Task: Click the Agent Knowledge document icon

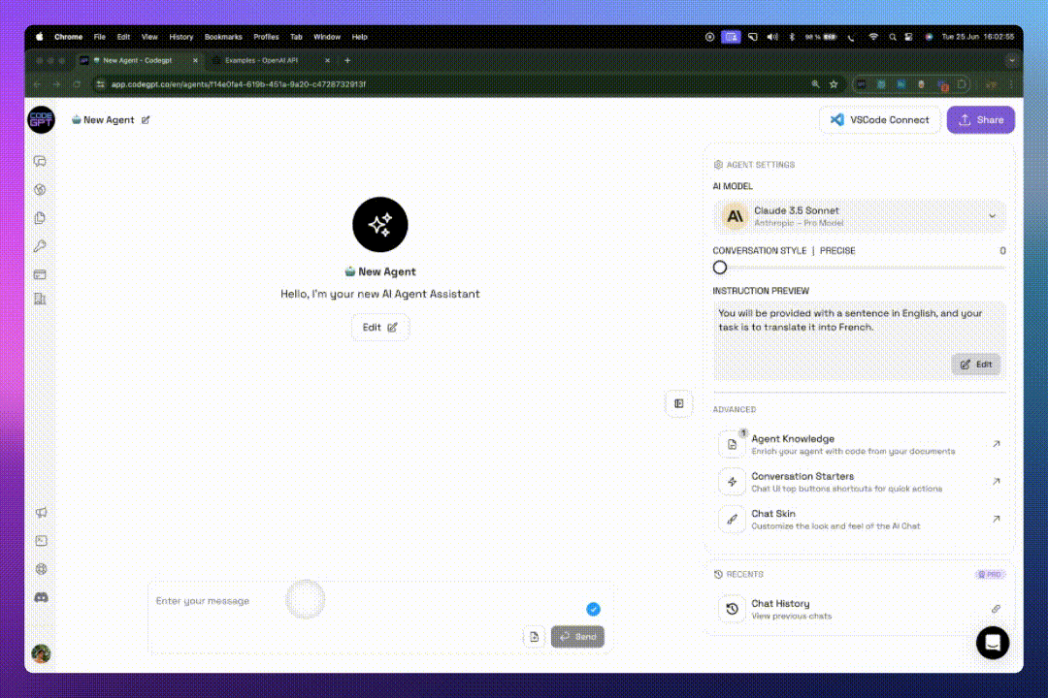Action: pyautogui.click(x=732, y=444)
